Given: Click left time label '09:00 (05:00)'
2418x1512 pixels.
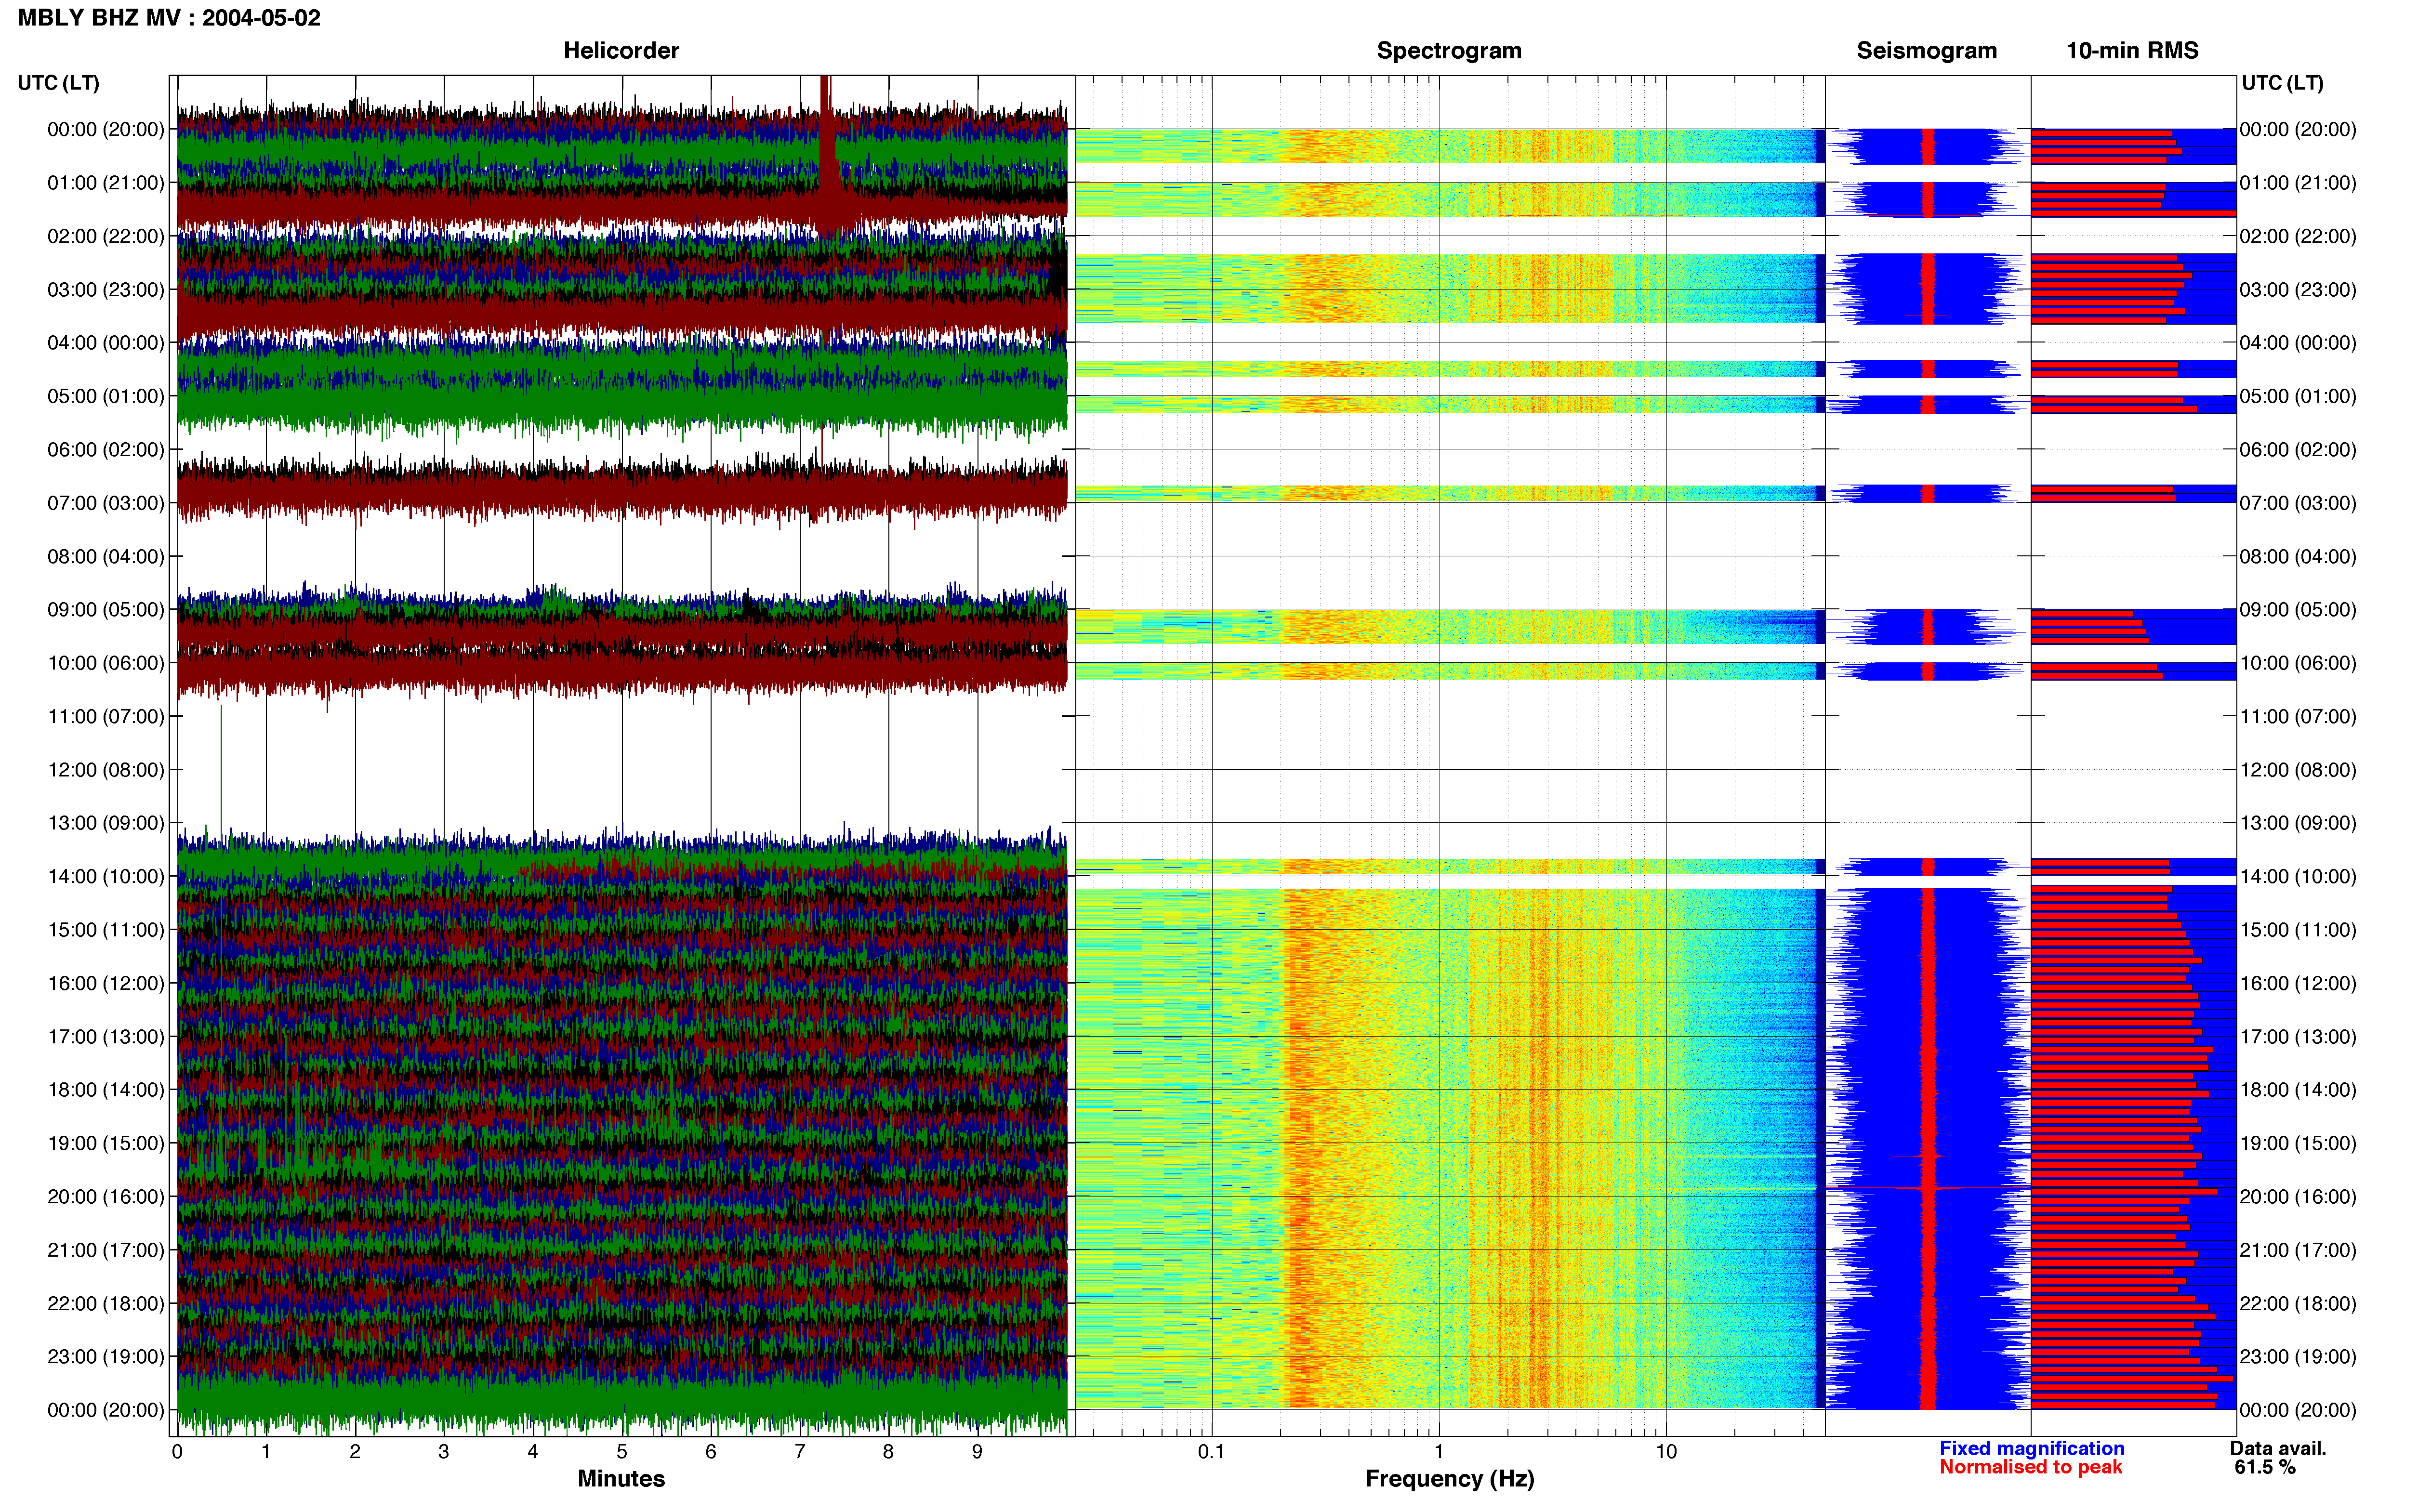Looking at the screenshot, I should pyautogui.click(x=106, y=610).
